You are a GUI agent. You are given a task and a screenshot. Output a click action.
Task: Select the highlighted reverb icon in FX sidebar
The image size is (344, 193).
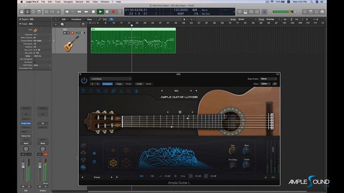click(x=83, y=168)
